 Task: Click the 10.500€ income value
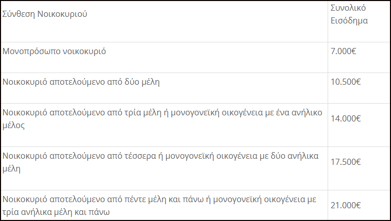point(346,82)
